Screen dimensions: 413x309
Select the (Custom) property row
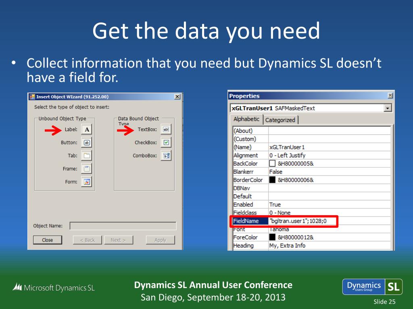coord(312,139)
